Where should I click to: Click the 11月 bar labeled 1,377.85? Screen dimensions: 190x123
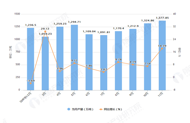click(162, 55)
